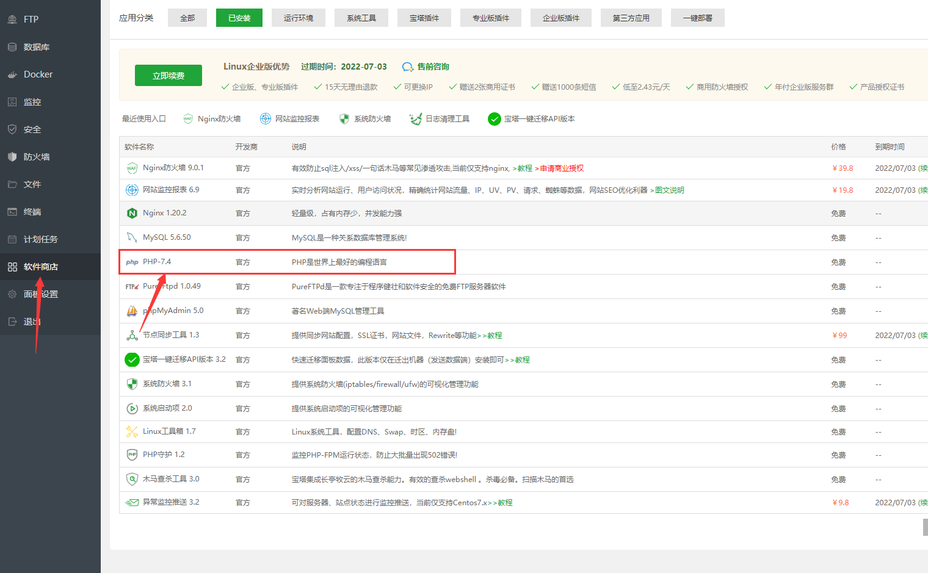Click the Nginx 1.20.2 software name
Image resolution: width=928 pixels, height=573 pixels.
[165, 213]
